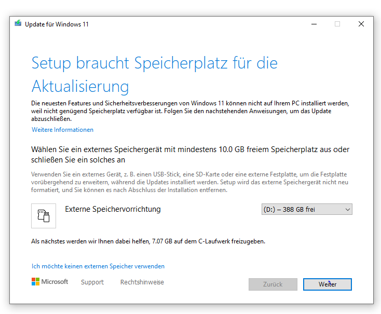Minimize the update window

coord(314,24)
